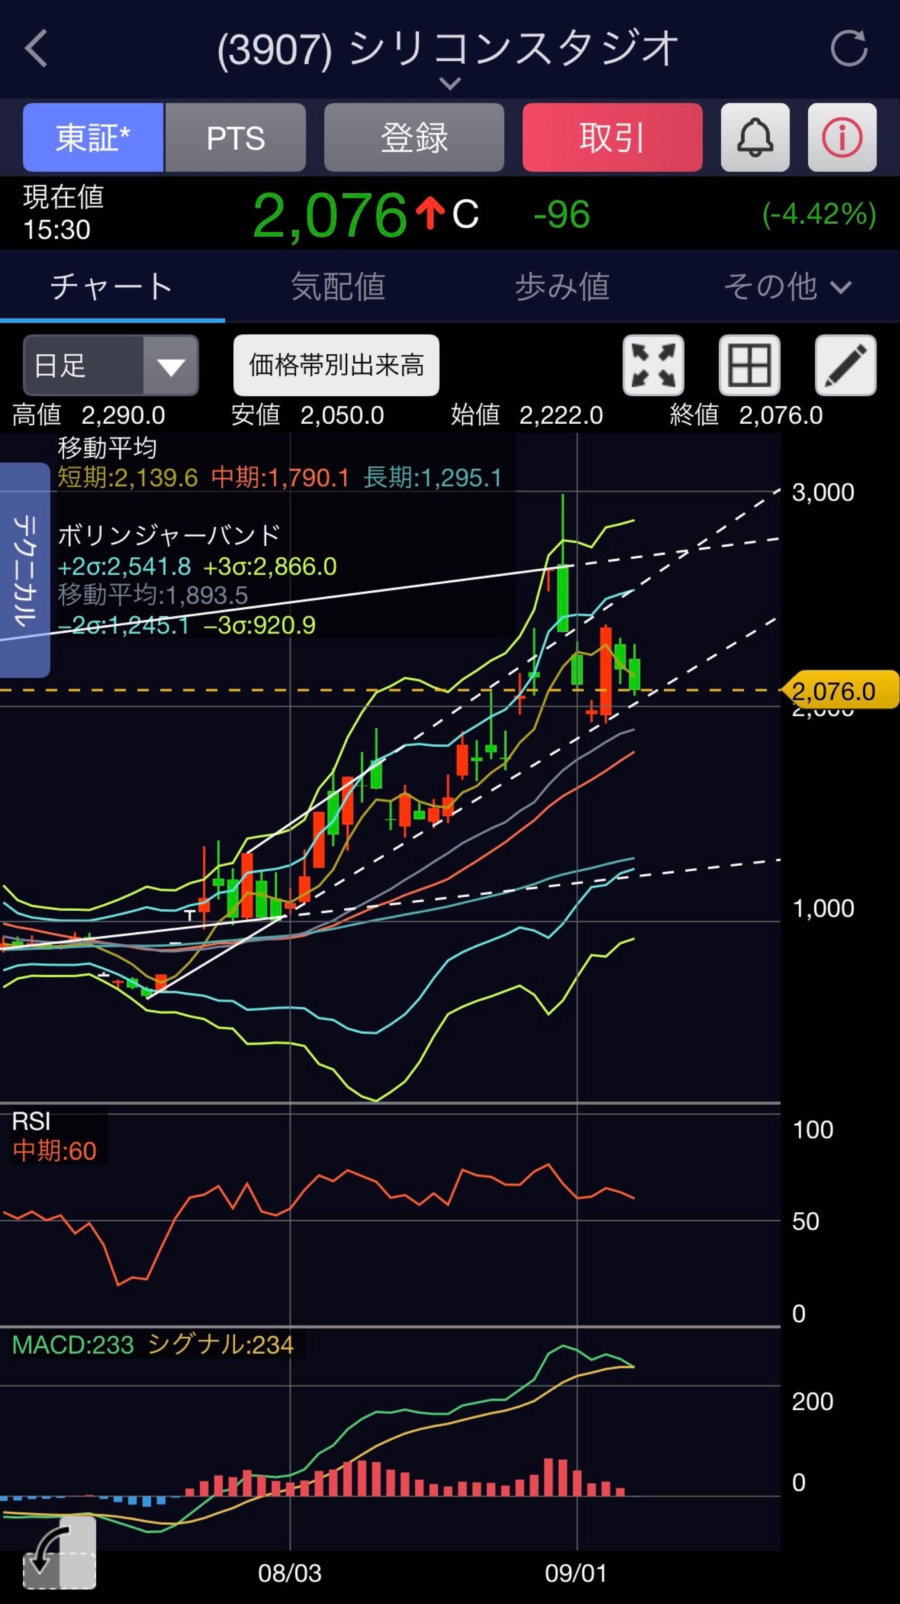Tap the -96 price change
Screen dimensions: 900x1604
click(x=562, y=215)
